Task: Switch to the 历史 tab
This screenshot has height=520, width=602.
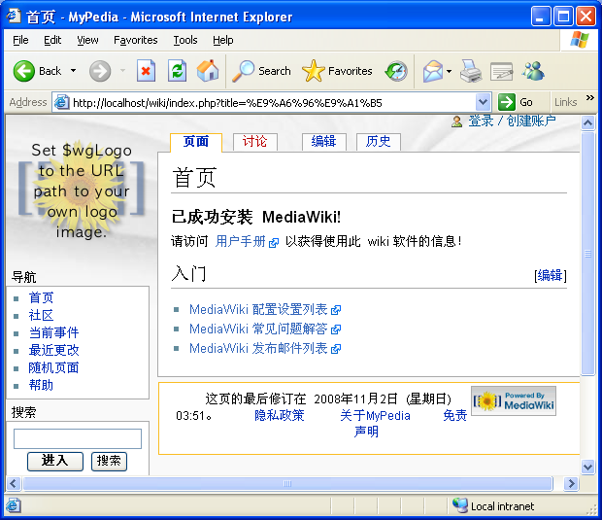Action: pos(378,142)
